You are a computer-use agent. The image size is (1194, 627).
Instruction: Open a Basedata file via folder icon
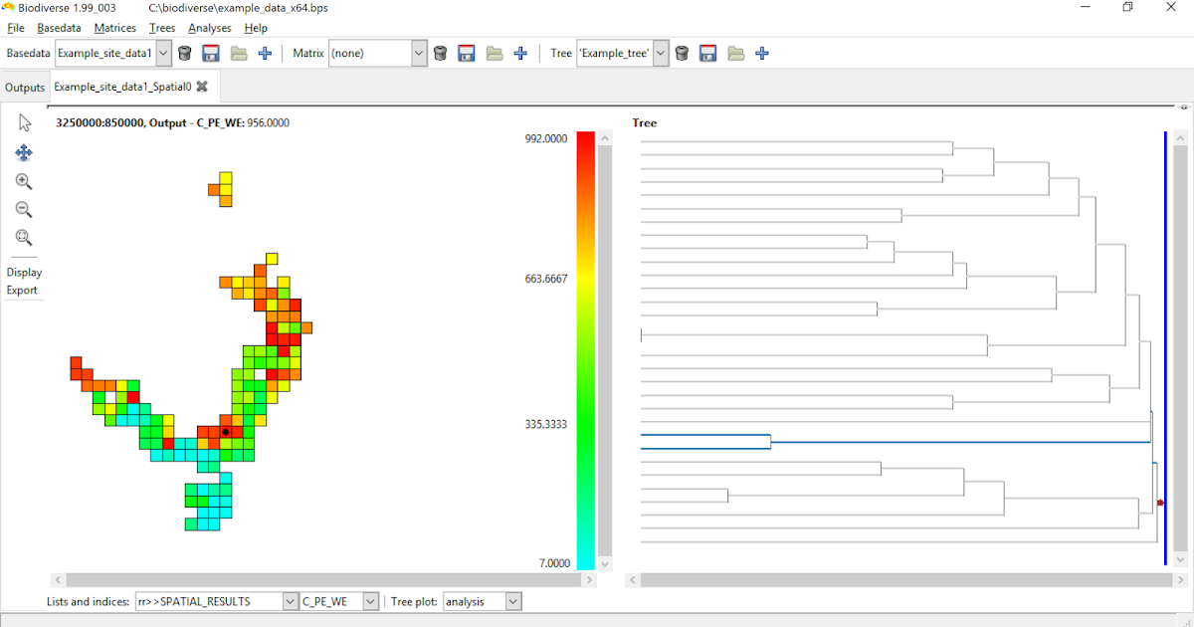[x=238, y=53]
